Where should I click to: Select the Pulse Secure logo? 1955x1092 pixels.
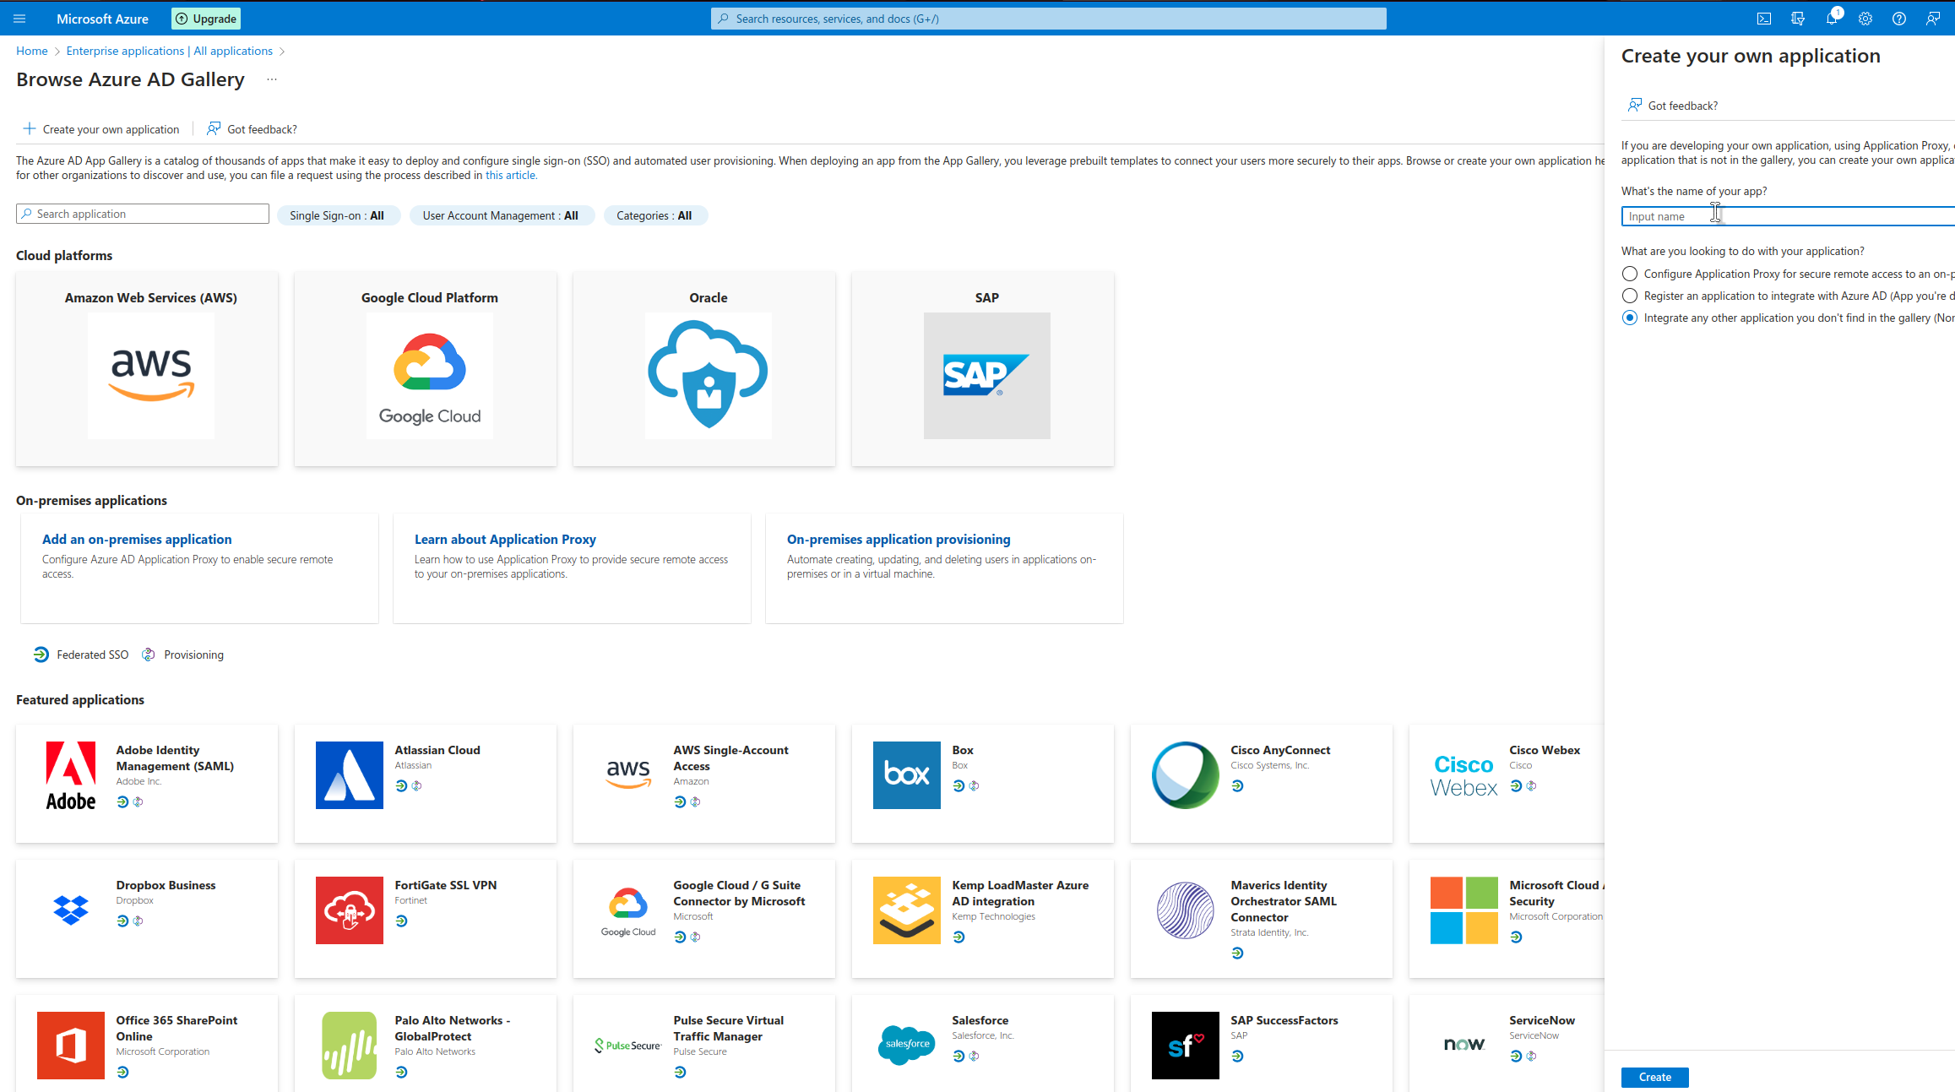pyautogui.click(x=628, y=1046)
